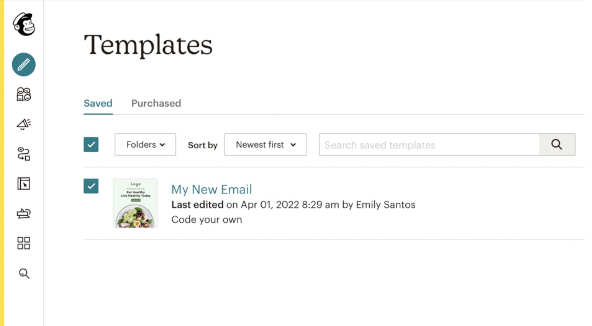Click the Automations workflow icon
Image resolution: width=592 pixels, height=326 pixels.
tap(24, 154)
